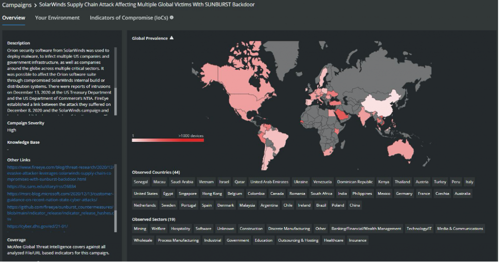Open the Your Environment tab
The height and width of the screenshot is (262, 499).
coord(57,17)
